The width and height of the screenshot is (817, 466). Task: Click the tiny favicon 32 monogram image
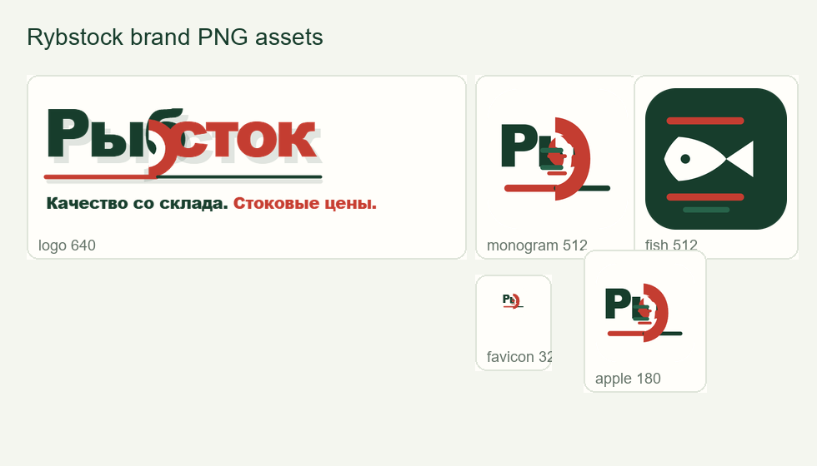point(513,300)
